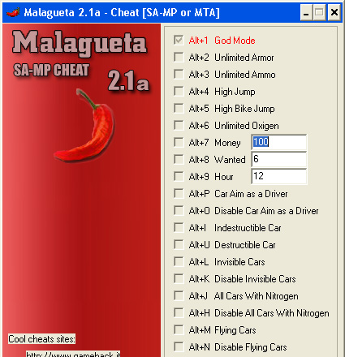
Task: Enable Unlimited Armor checkbox
Action: pyautogui.click(x=179, y=58)
